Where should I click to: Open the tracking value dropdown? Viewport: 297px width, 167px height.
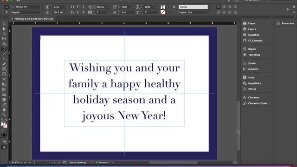click(109, 13)
